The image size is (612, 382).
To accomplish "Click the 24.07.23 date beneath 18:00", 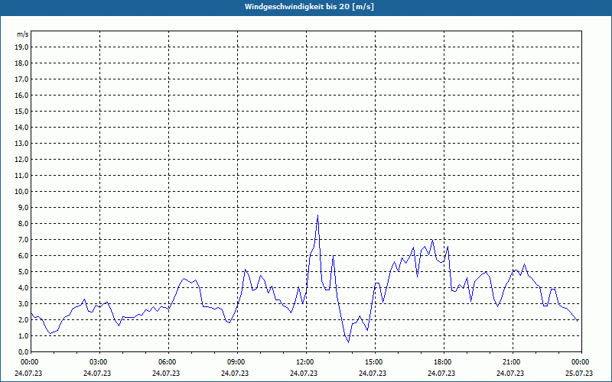I will [x=441, y=374].
